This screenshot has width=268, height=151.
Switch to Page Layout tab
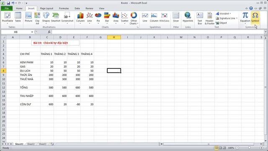pyautogui.click(x=46, y=8)
